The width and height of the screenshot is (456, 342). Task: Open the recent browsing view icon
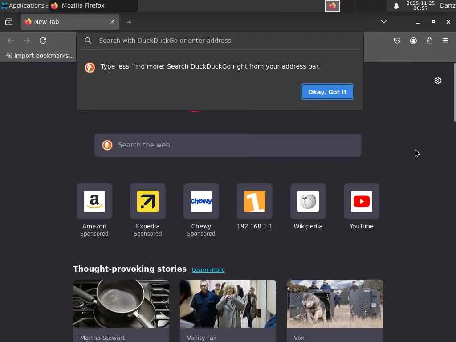(9, 22)
